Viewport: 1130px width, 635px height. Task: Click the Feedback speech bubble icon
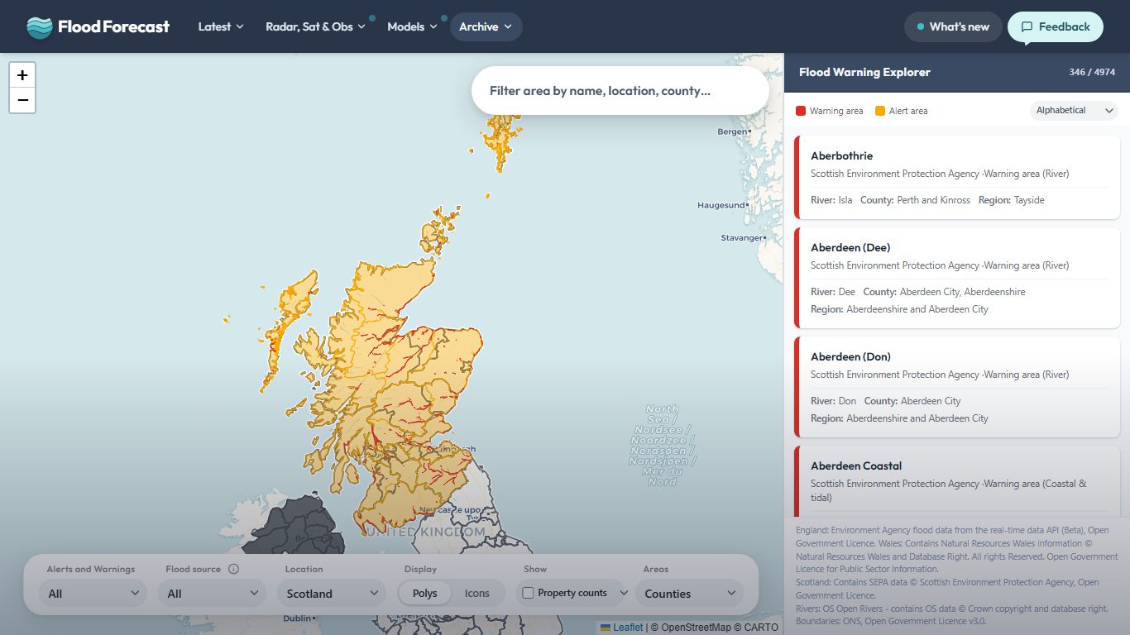(x=1027, y=26)
